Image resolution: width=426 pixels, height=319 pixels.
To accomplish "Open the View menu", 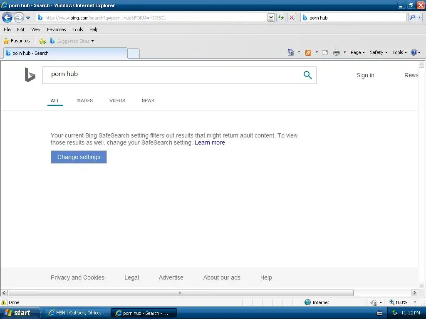I will click(x=36, y=29).
